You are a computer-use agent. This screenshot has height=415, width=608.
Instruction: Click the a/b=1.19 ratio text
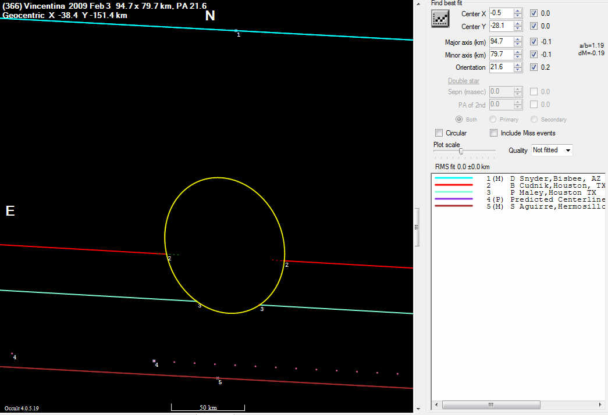point(592,45)
